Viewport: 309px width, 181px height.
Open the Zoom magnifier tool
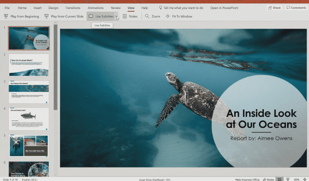(147, 16)
